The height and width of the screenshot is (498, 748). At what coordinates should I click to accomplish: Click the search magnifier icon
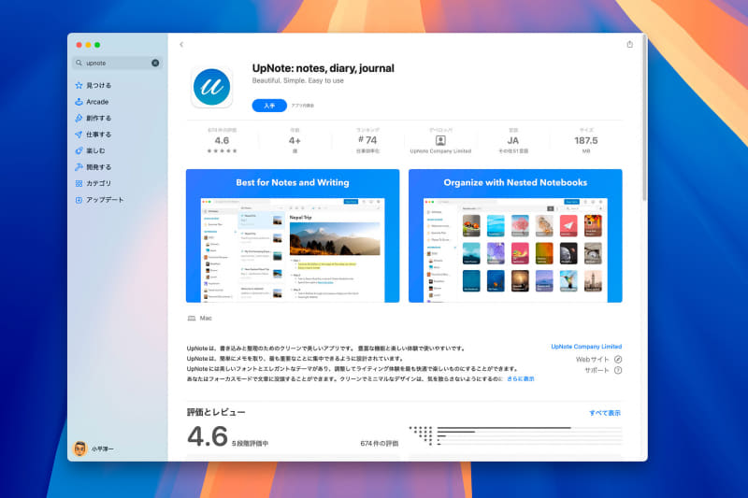coord(79,63)
